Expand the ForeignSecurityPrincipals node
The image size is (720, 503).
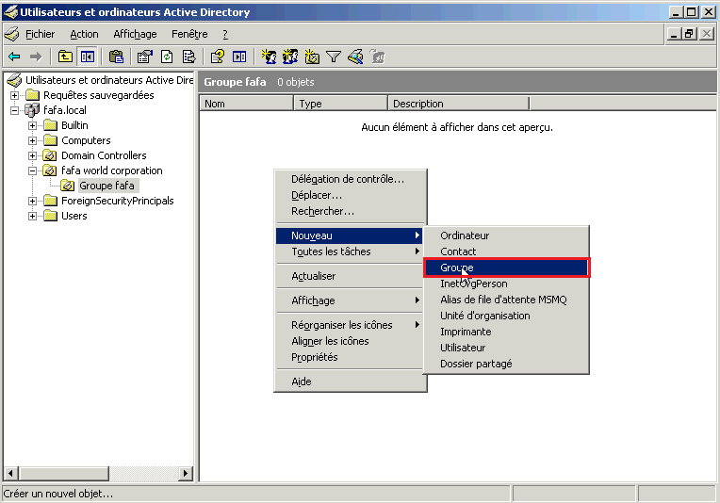click(33, 201)
